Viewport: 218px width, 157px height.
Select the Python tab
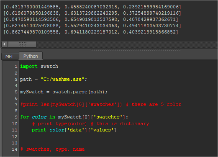pyautogui.click(x=31, y=56)
